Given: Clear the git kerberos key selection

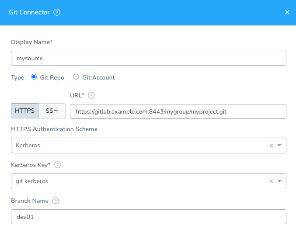Looking at the screenshot, I should coord(271,181).
